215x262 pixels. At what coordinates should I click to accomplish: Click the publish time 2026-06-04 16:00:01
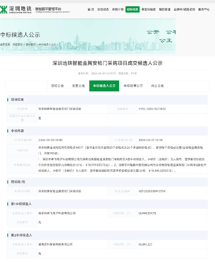103,73
